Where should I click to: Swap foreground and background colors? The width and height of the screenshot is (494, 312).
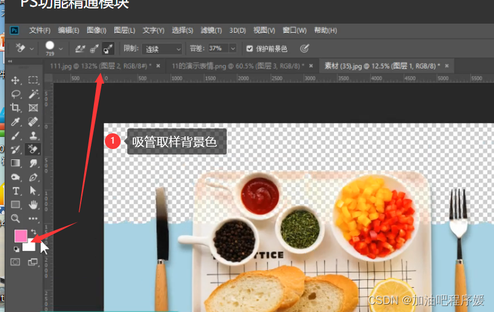[x=34, y=232]
